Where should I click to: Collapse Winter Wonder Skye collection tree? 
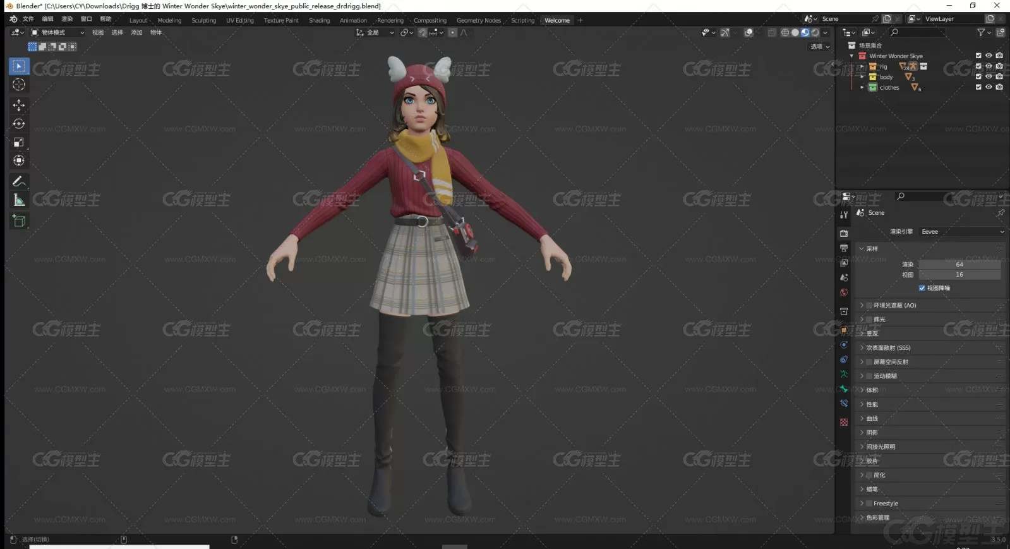[851, 56]
